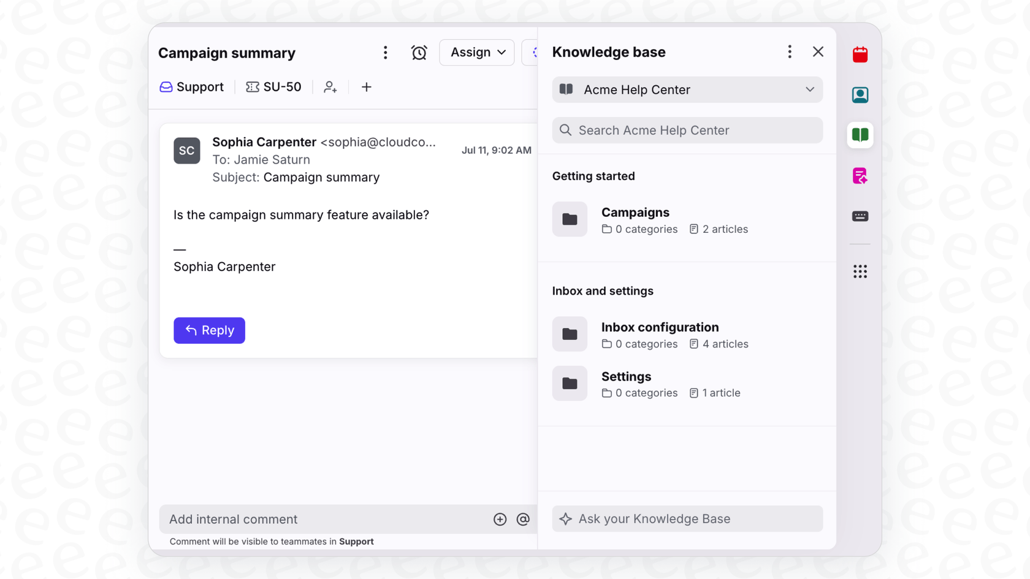1030x579 pixels.
Task: Open the Assign dropdown
Action: (476, 52)
